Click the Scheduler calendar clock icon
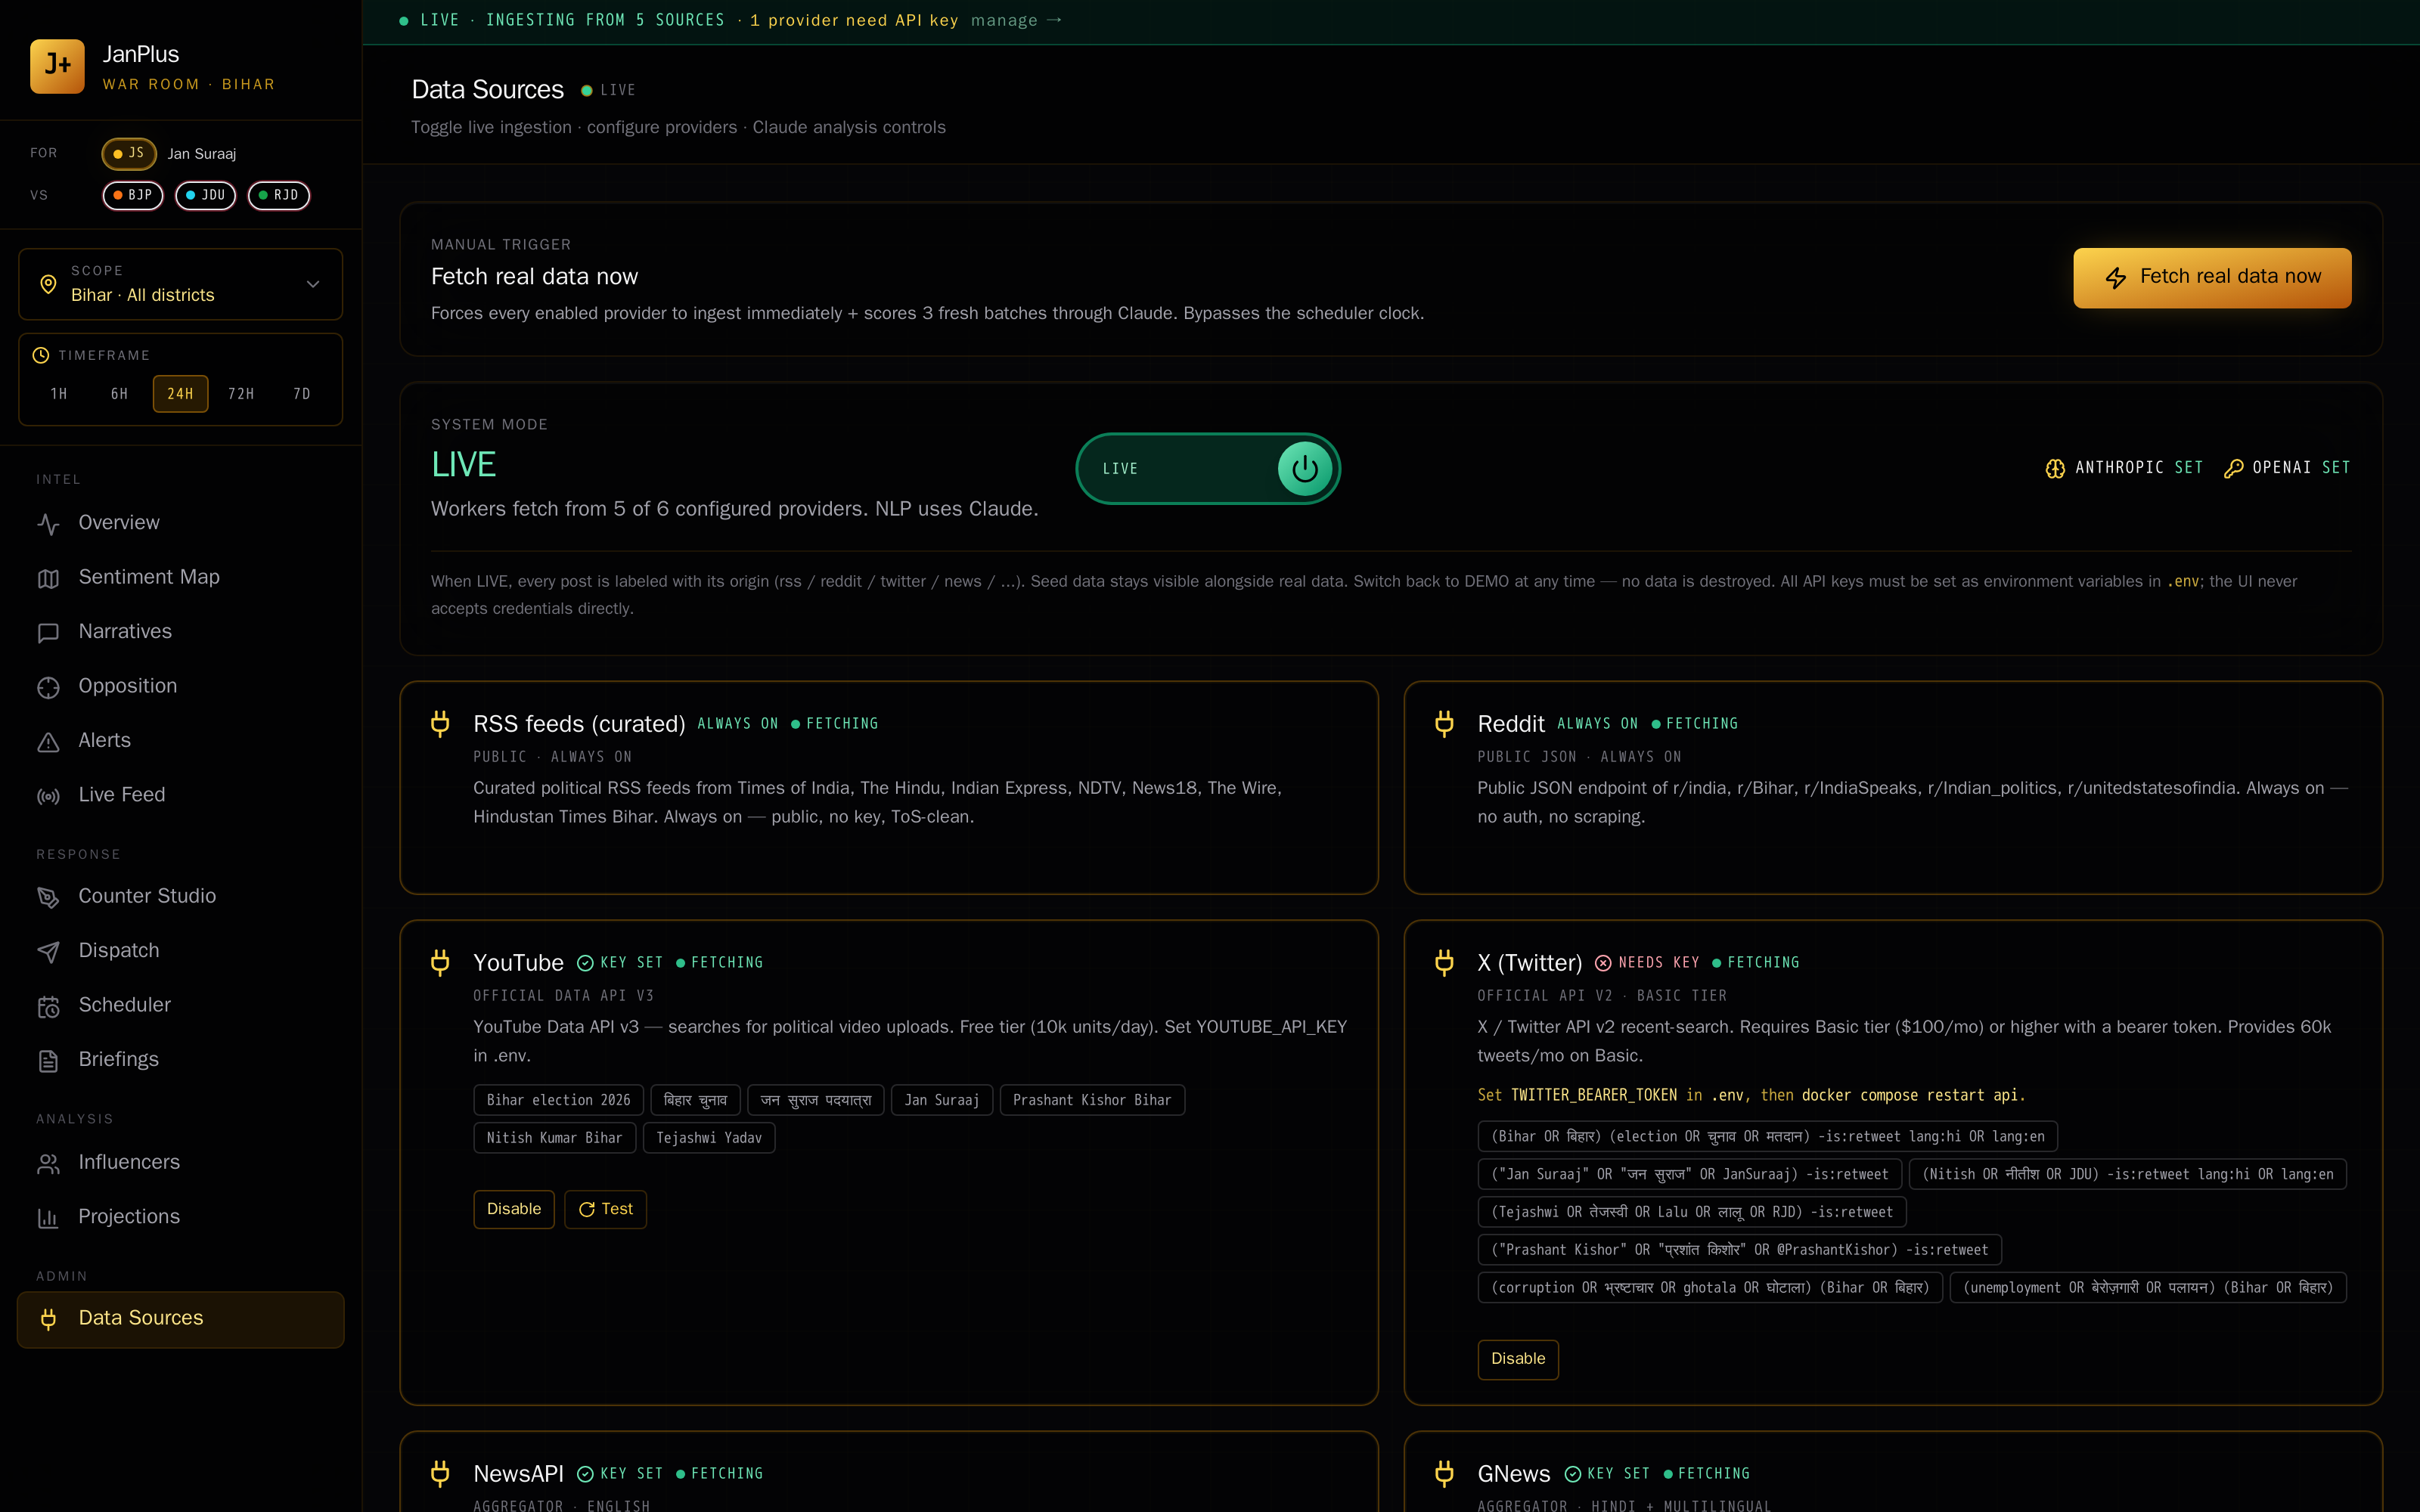2420x1512 pixels. pos(48,1006)
